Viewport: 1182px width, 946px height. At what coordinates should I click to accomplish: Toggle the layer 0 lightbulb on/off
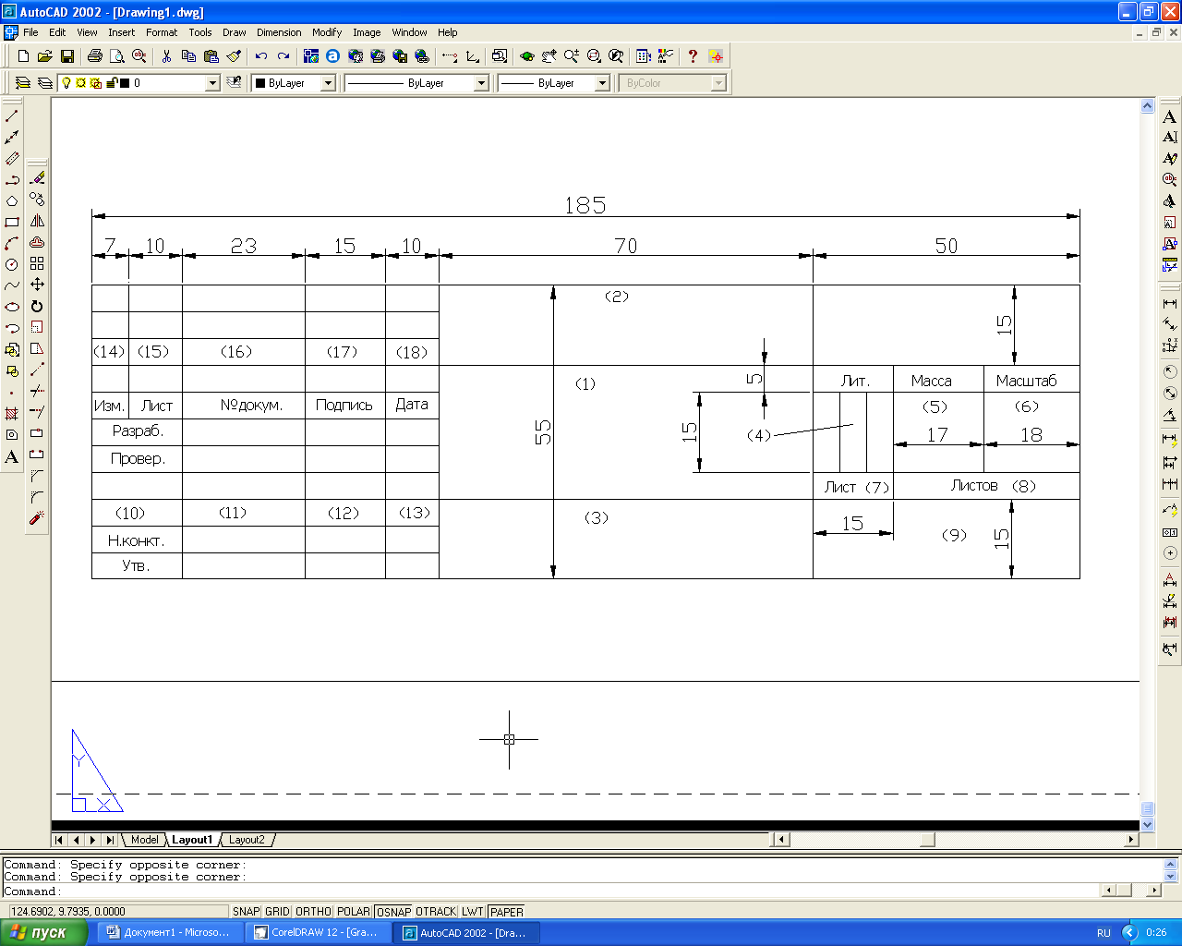66,83
